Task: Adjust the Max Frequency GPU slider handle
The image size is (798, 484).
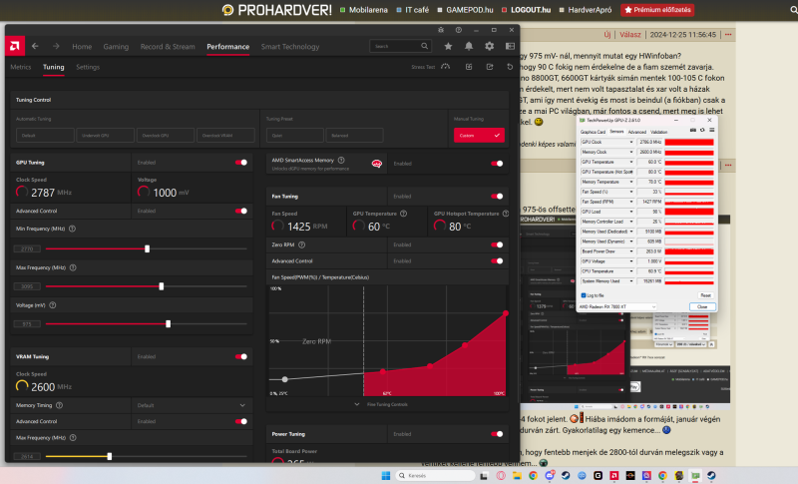Action: pyautogui.click(x=162, y=286)
